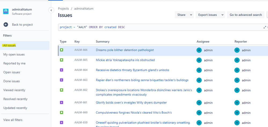Select the All issues filter
268x127 pixels.
[25, 46]
